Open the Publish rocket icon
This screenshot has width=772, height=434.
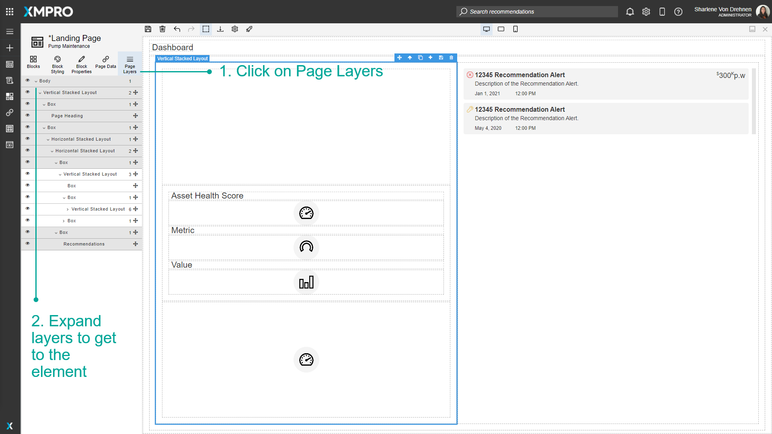249,29
